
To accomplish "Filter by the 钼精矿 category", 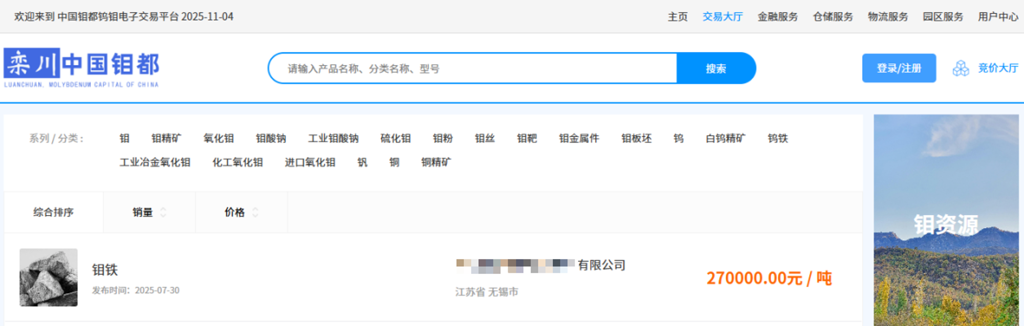I will [166, 138].
